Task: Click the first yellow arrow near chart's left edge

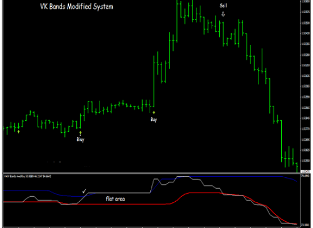Action: click(19, 132)
